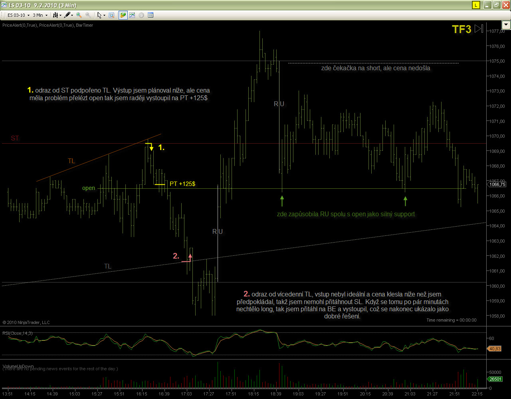Select the note starting '2. odraz od vícedenní TL'
The width and height of the screenshot is (511, 399).
tap(343, 305)
